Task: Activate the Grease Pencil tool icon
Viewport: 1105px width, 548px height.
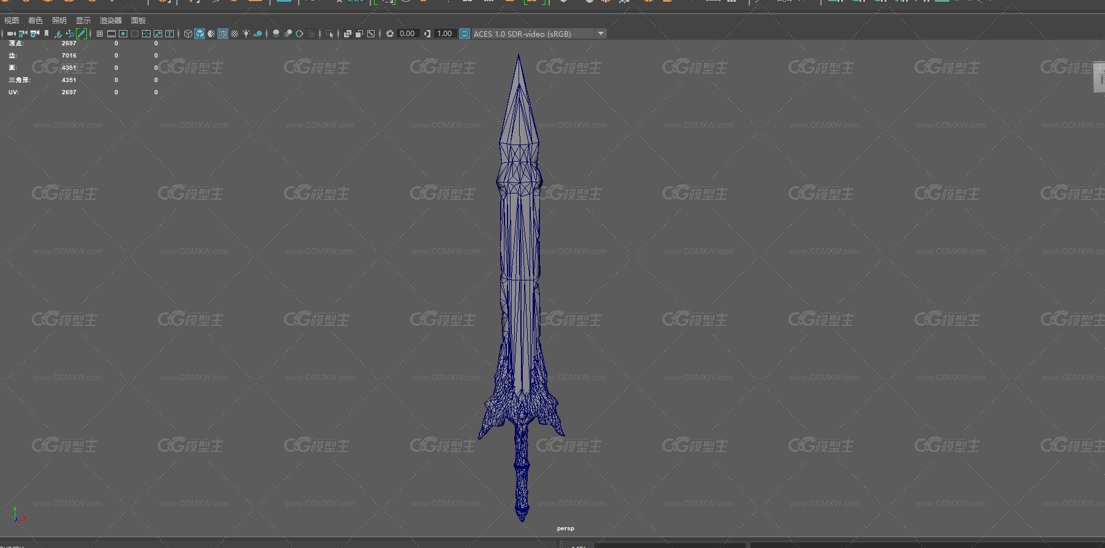Action: tap(81, 34)
